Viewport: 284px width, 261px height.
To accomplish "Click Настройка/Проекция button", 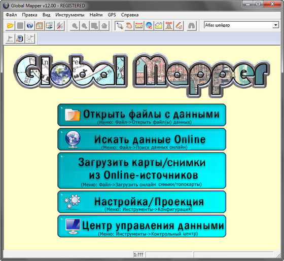I will coord(142,202).
